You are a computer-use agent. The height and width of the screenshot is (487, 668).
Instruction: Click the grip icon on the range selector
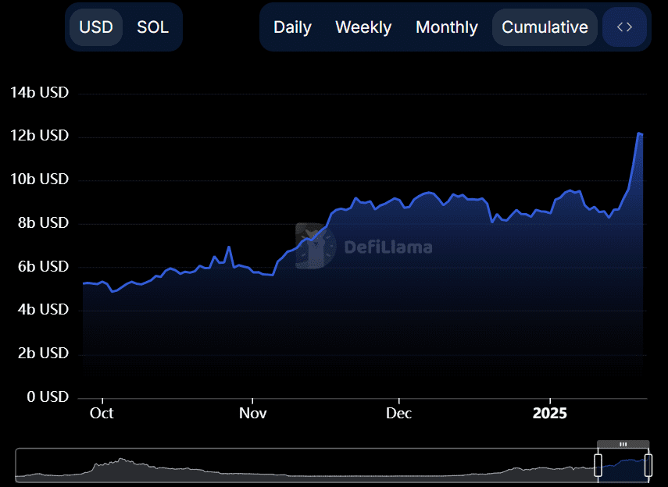(623, 443)
